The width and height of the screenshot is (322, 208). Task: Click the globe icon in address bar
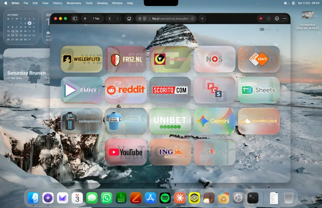(x=140, y=19)
